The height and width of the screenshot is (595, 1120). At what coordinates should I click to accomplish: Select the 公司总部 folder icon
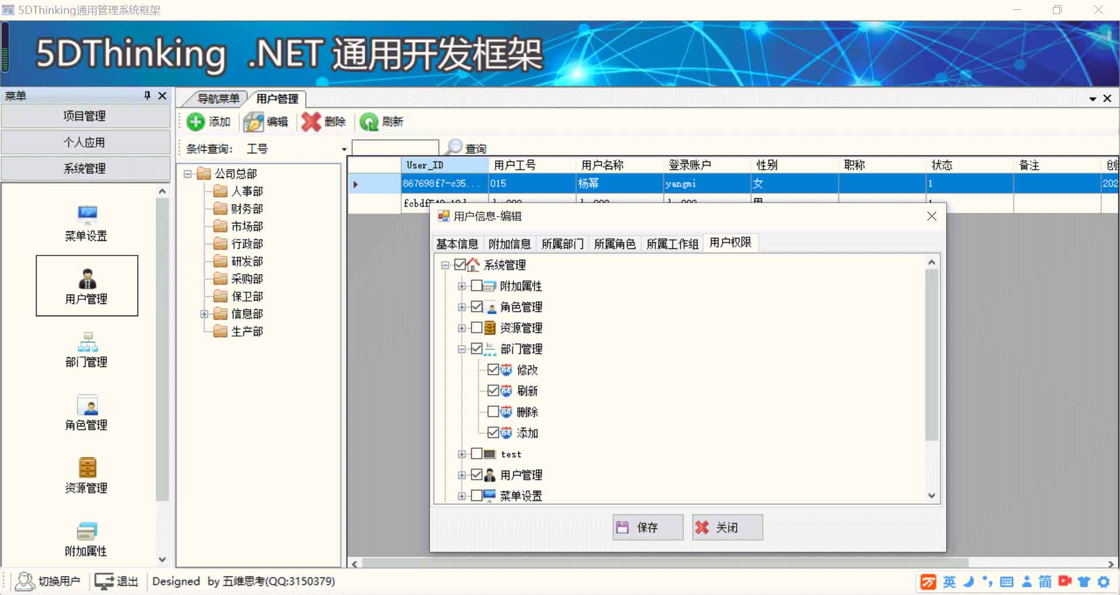(x=204, y=174)
